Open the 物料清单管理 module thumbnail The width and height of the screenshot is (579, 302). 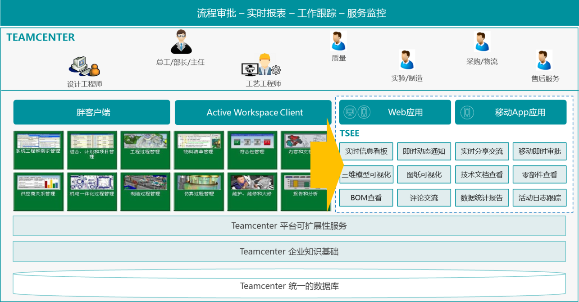(198, 150)
